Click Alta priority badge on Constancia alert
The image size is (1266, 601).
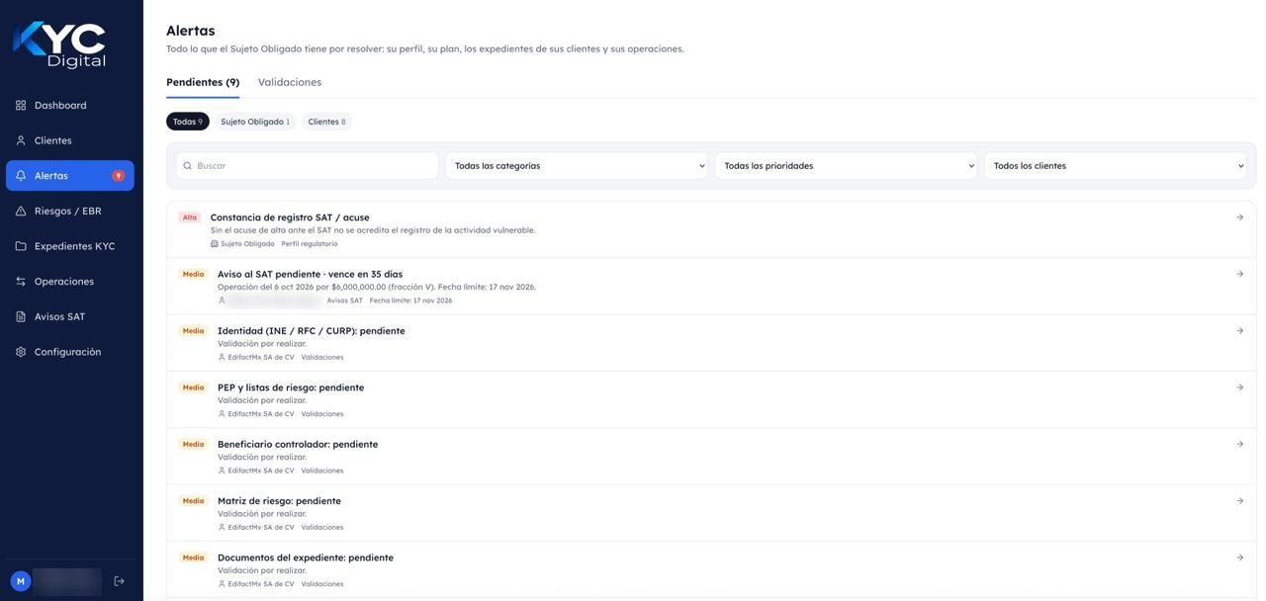click(190, 217)
